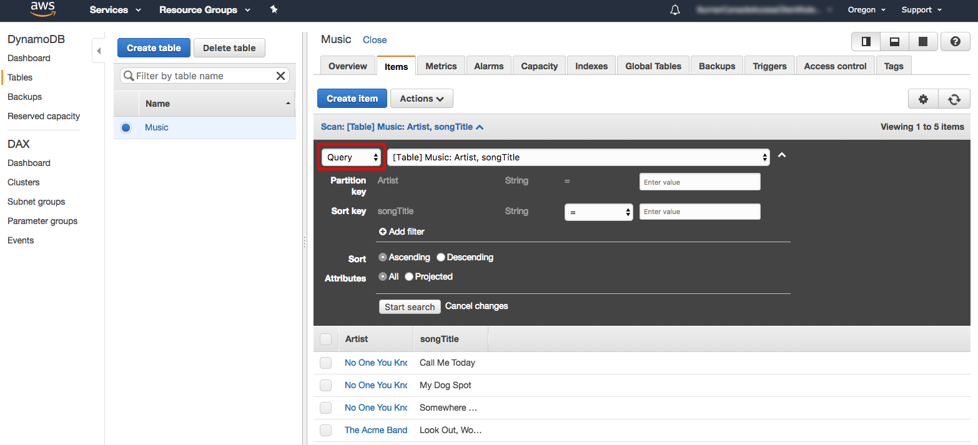Viewport: 978px width, 445px height.
Task: Clear the table name filter with X
Action: pyautogui.click(x=280, y=76)
